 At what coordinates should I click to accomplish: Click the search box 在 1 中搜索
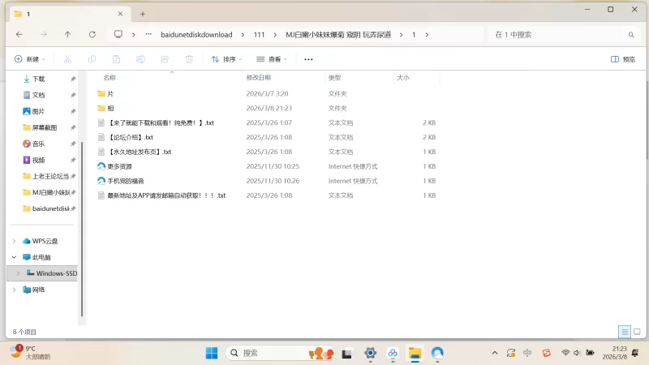point(560,35)
